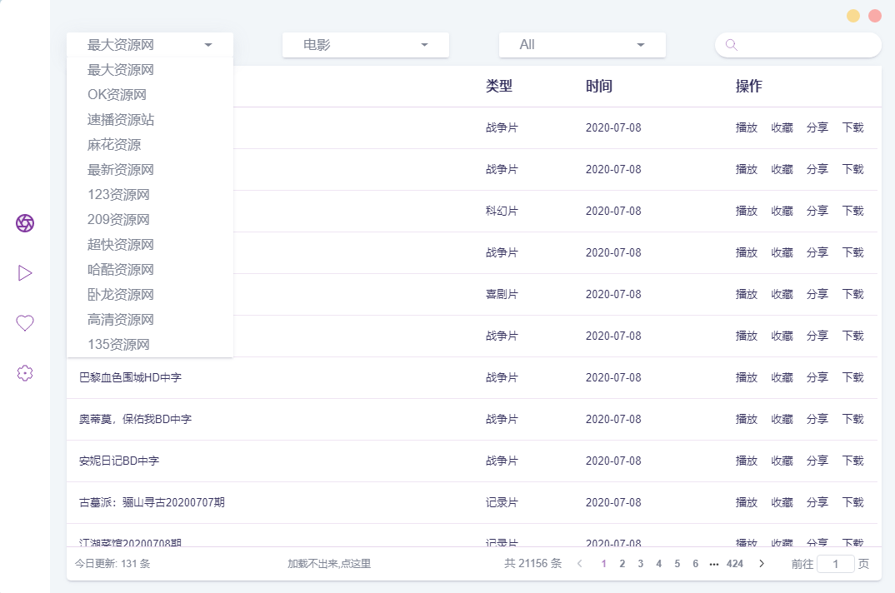The image size is (895, 593).
Task: Open the settings gear icon in sidebar
Action: click(x=25, y=373)
